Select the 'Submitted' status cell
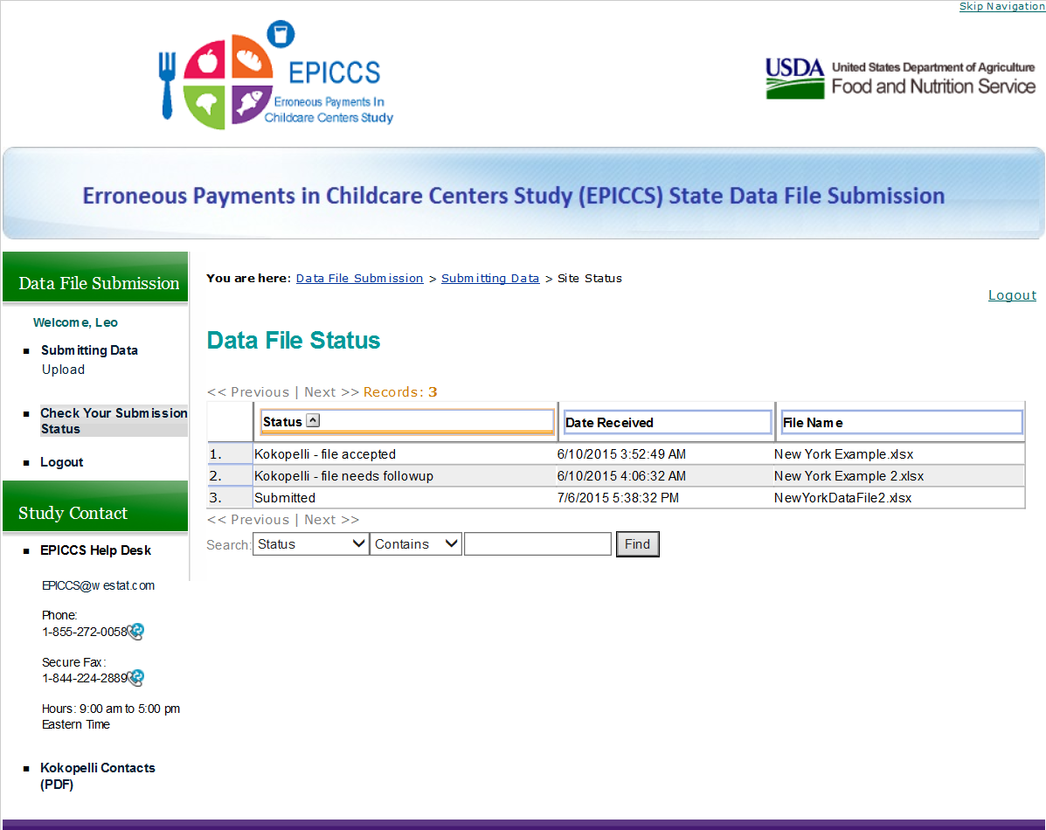Screen dimensions: 1046x830 (285, 498)
